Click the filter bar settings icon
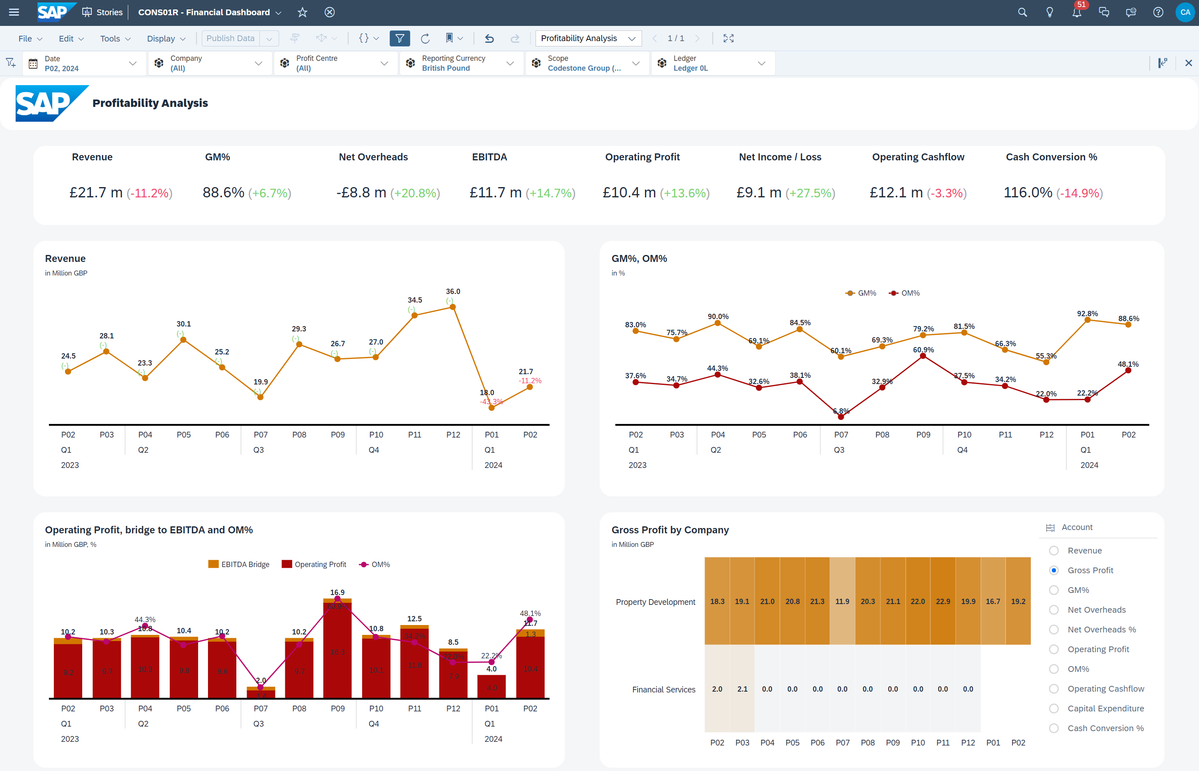Viewport: 1199px width, 771px height. pyautogui.click(x=1162, y=63)
